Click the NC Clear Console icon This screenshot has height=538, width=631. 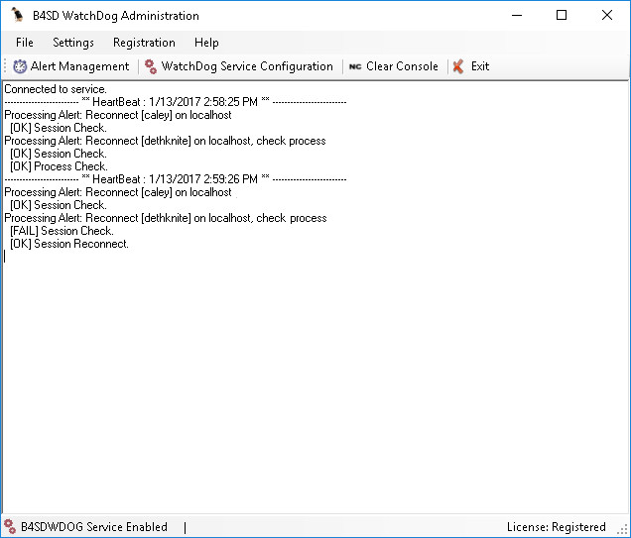(355, 66)
